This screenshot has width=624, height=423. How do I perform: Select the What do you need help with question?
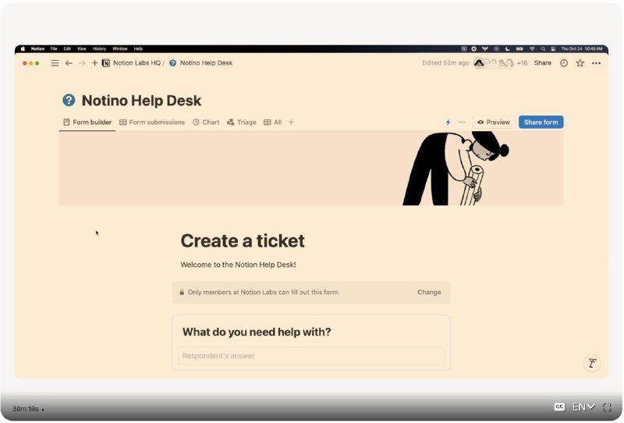257,332
